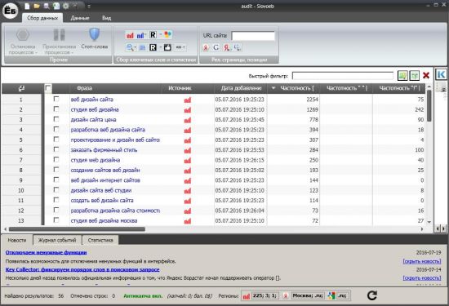Click the black circular refresh arrow in the status bar
Viewport: 449px width, 306px height.
372,295
